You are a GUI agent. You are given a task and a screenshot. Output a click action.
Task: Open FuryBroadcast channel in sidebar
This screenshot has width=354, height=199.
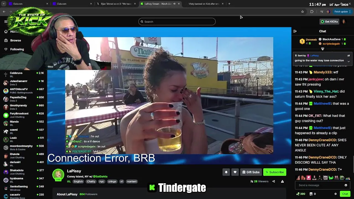(24, 115)
